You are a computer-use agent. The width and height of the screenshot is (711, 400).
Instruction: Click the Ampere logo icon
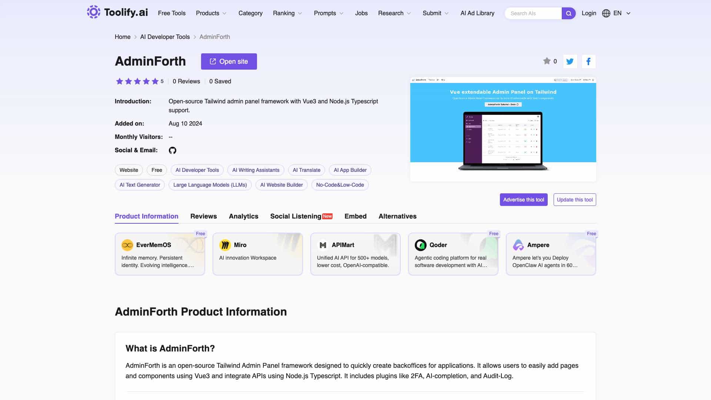pyautogui.click(x=518, y=245)
